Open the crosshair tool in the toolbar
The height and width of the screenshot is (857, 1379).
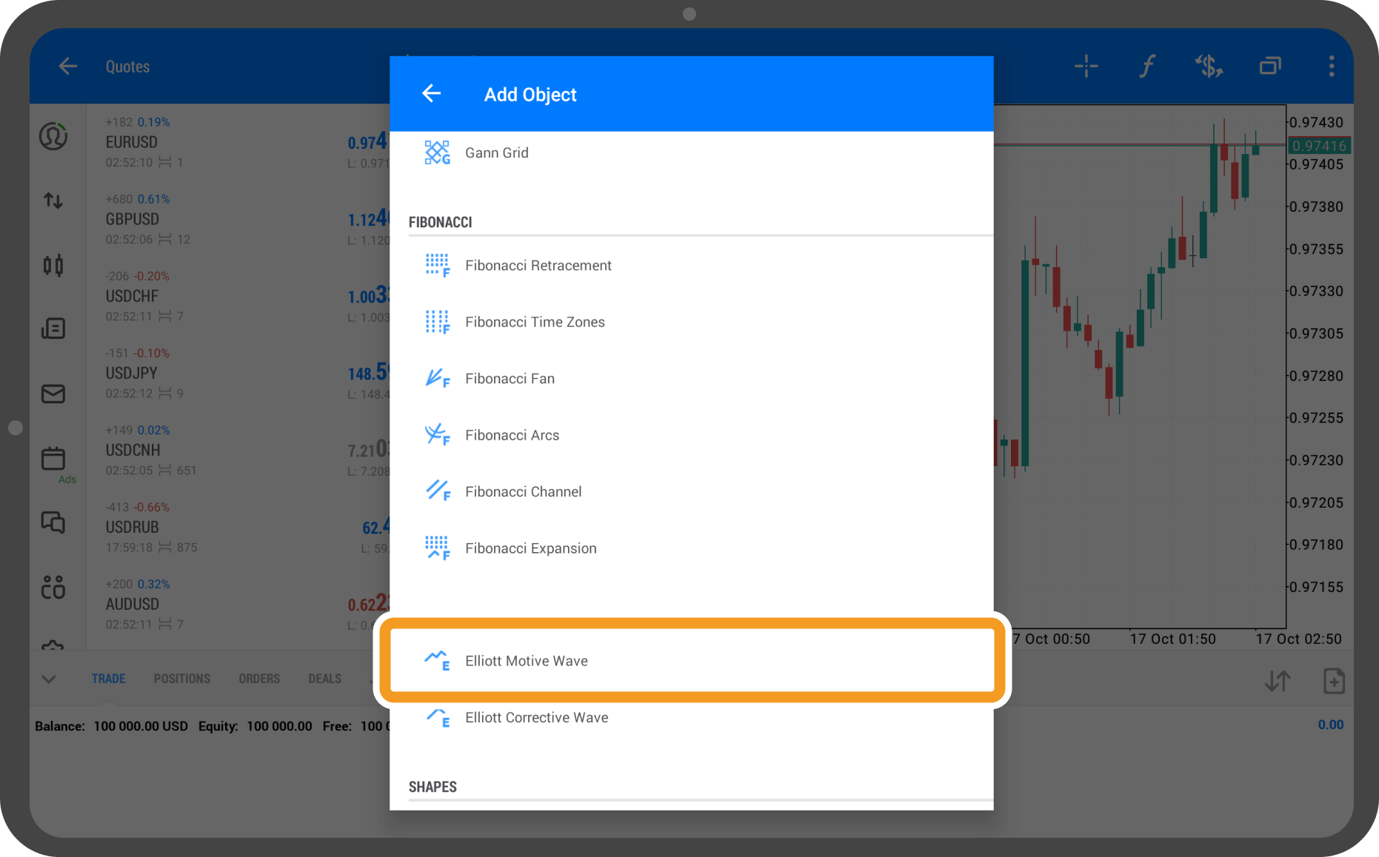pyautogui.click(x=1086, y=67)
